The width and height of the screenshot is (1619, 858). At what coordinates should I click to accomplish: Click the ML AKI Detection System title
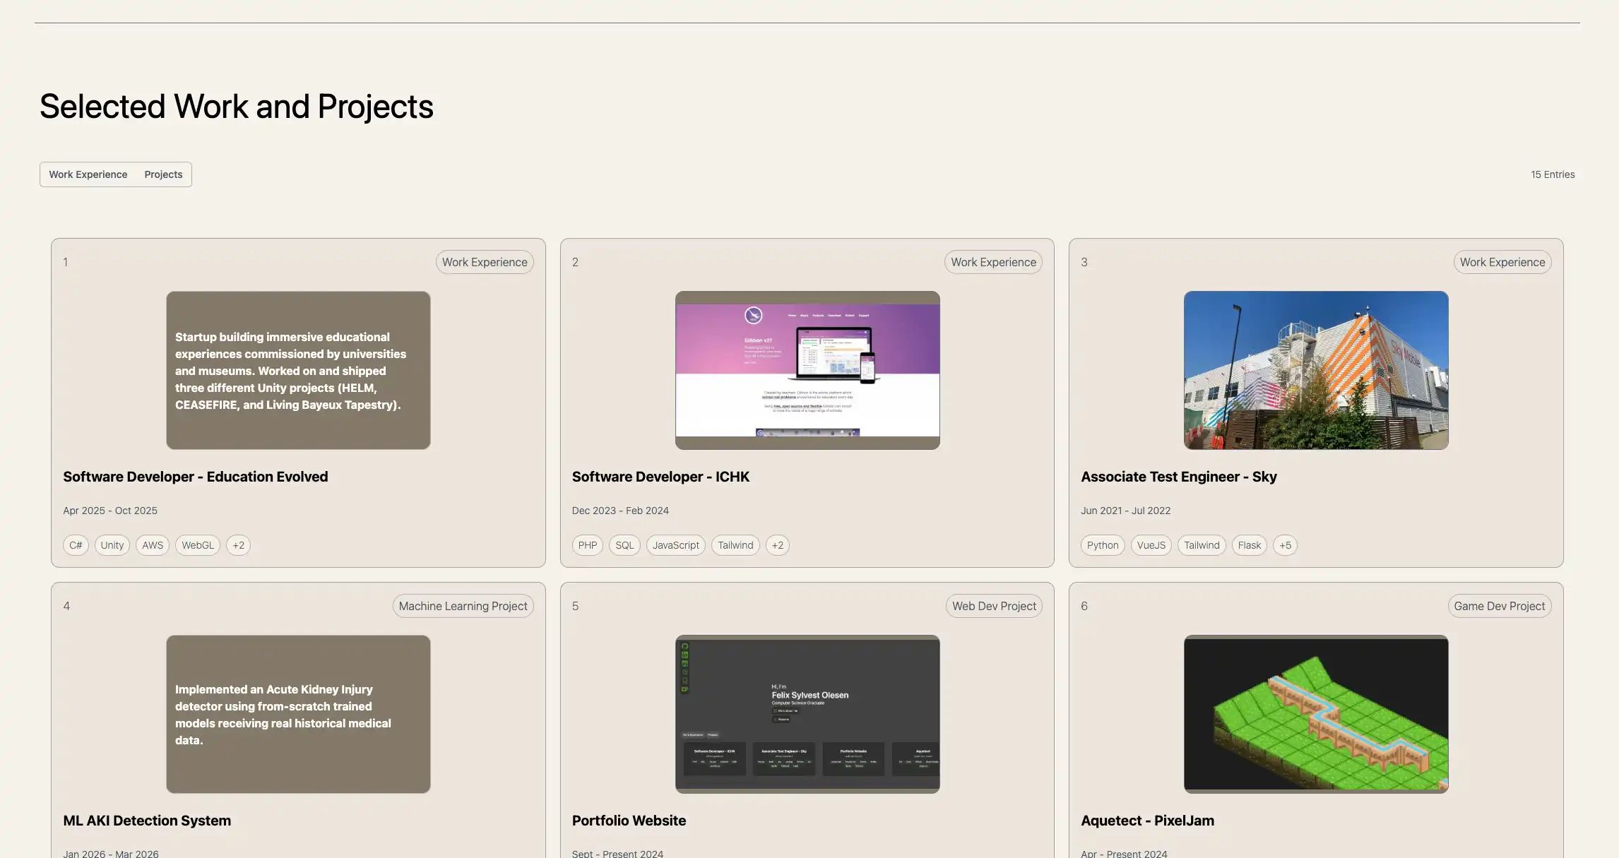(x=147, y=821)
